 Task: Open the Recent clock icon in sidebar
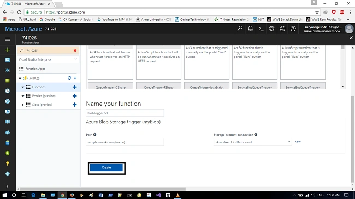pos(8,91)
